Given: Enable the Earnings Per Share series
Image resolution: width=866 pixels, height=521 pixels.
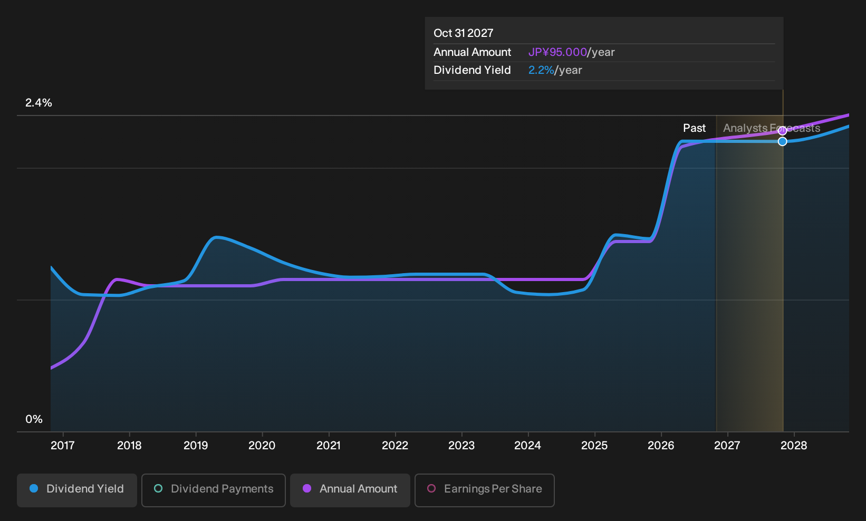Looking at the screenshot, I should [x=485, y=490].
